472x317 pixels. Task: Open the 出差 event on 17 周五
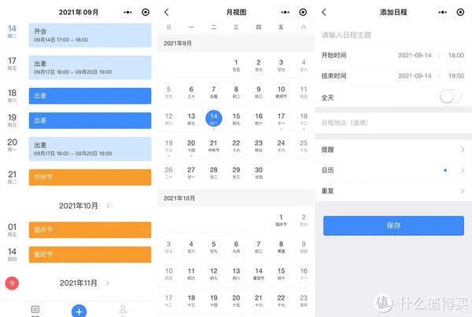click(90, 68)
